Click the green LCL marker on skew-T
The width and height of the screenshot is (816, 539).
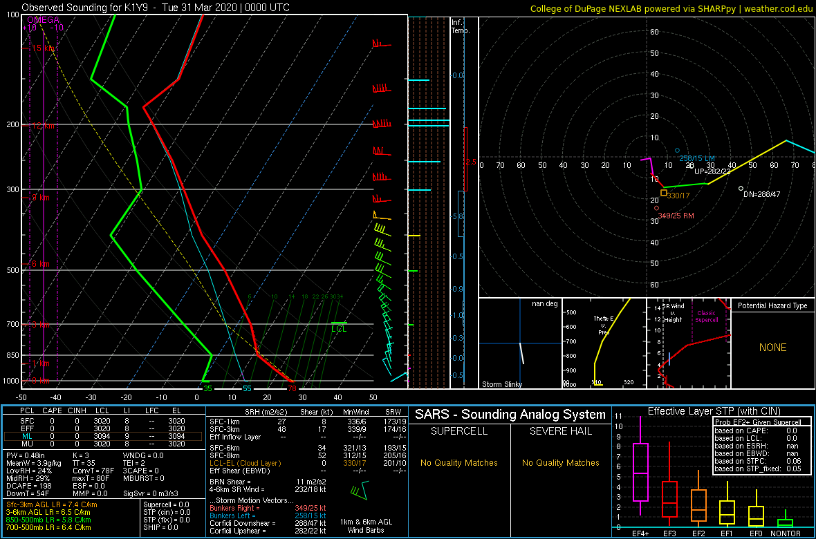click(x=339, y=326)
